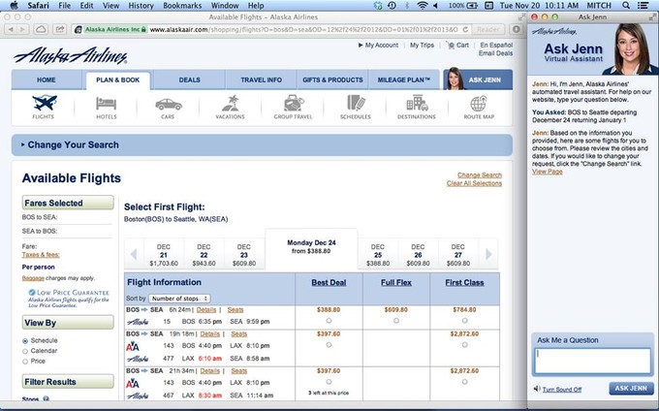The image size is (659, 411).
Task: Select $784.80 First Class fare radio
Action: [464, 321]
